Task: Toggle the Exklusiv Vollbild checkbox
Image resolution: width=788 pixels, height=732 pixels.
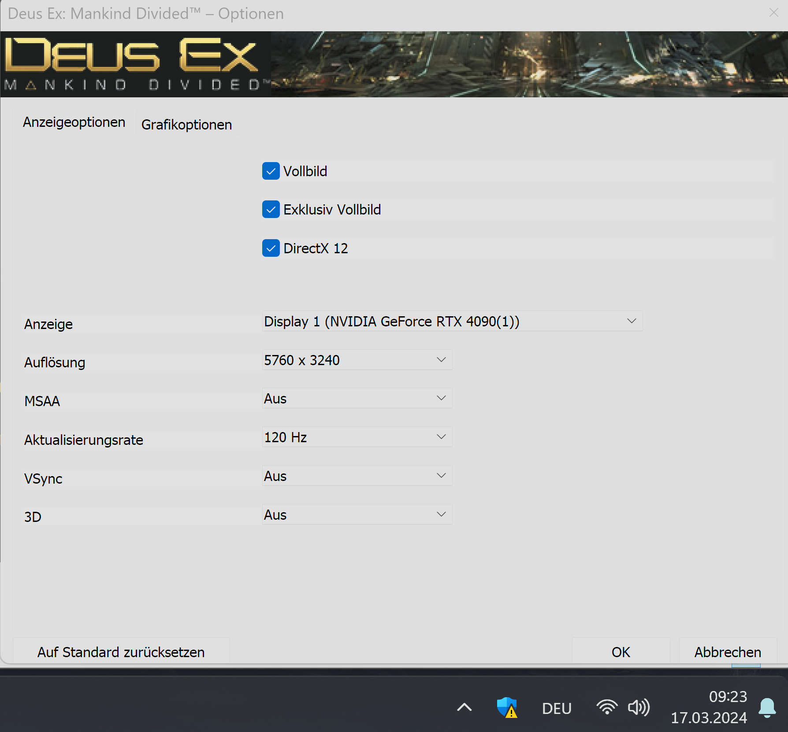Action: pos(271,209)
